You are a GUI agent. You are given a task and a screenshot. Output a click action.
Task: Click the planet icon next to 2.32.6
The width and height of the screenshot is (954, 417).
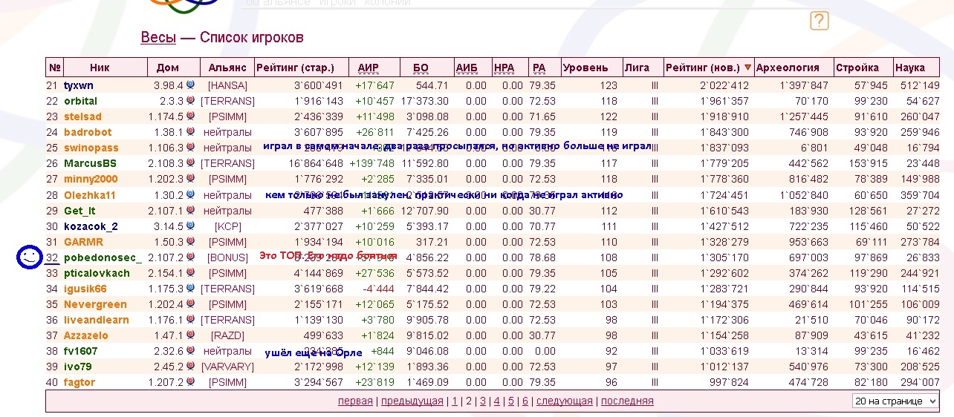click(191, 350)
